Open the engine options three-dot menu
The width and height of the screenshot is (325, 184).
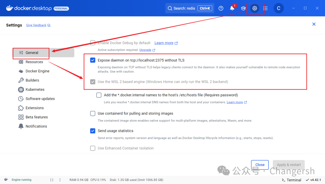pos(60,180)
